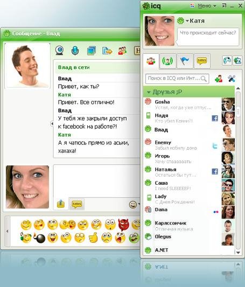Click ICQ compact view button in title bar

224,5
